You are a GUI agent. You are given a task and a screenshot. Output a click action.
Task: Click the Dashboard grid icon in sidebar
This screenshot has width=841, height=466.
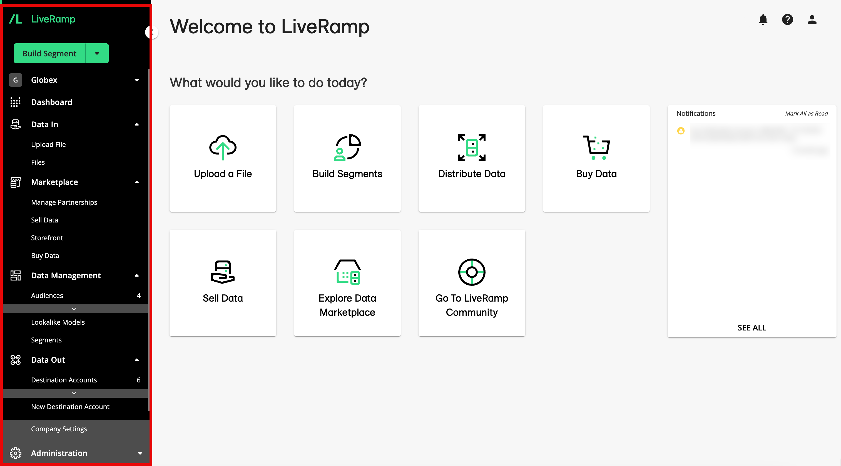[16, 102]
